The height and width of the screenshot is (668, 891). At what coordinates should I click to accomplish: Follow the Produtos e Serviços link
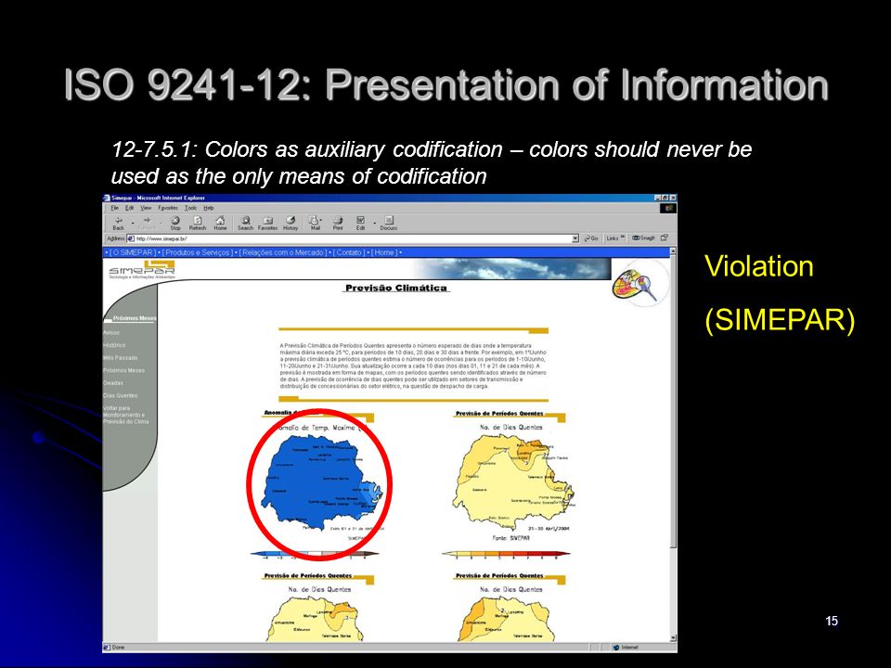point(197,252)
